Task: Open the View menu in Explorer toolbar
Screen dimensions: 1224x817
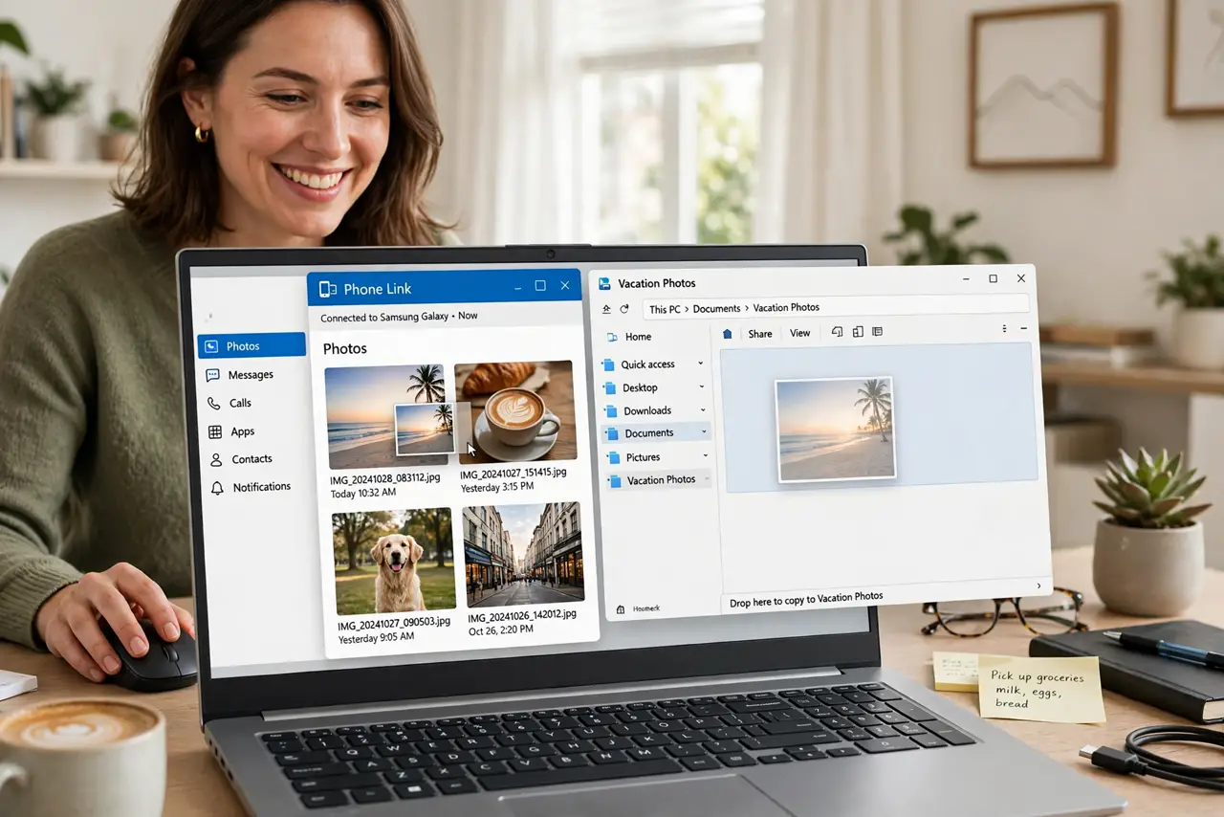Action: tap(800, 333)
